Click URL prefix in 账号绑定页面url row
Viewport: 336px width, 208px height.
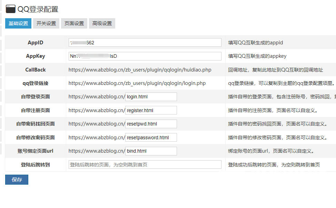(x=97, y=151)
